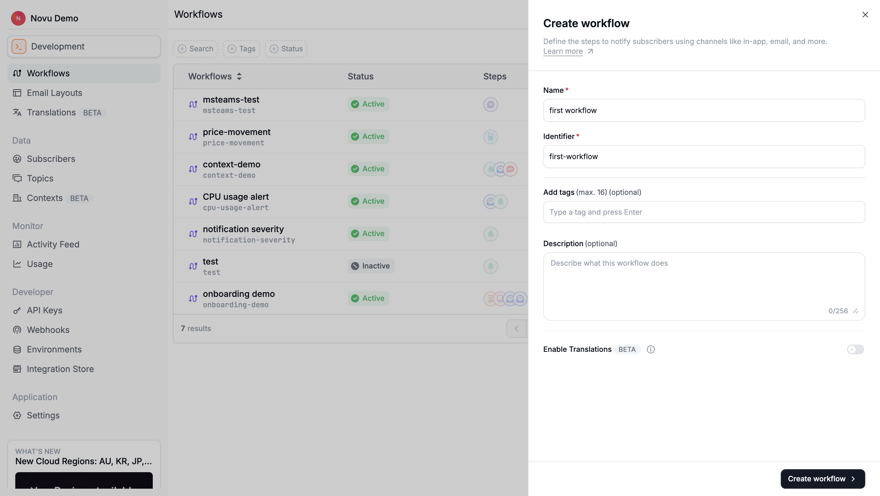Open Settings under Application
Viewport: 880px width, 496px height.
43,415
